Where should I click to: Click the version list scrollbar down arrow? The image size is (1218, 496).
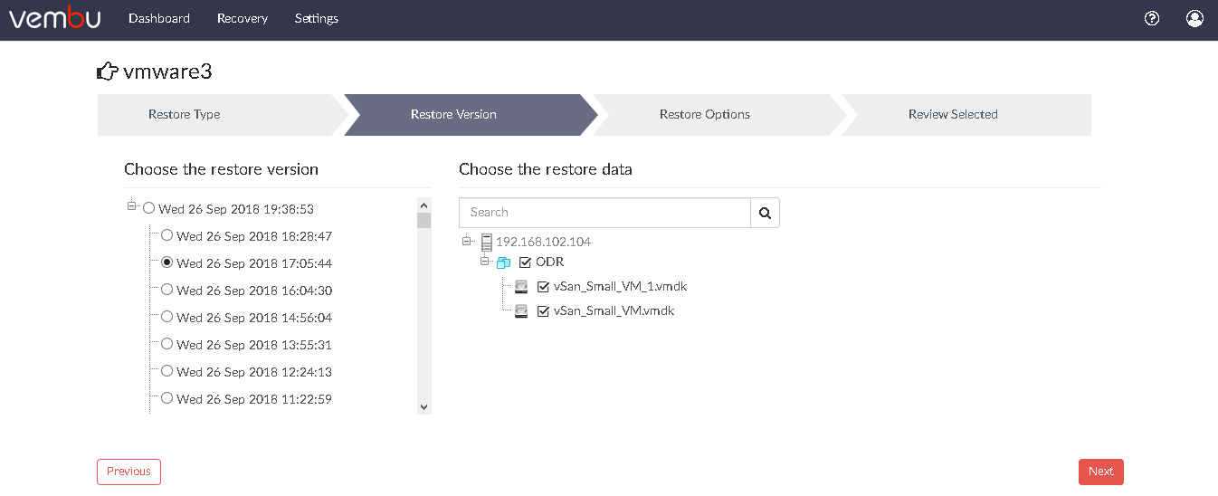423,407
